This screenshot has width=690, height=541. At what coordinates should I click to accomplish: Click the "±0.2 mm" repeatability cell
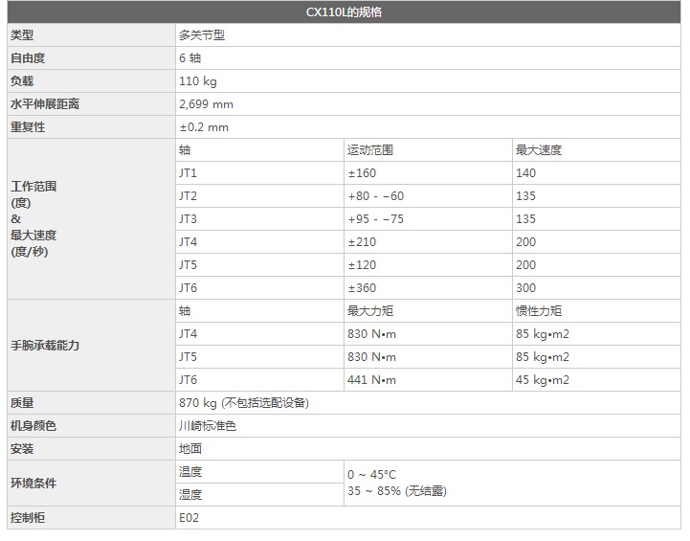(204, 127)
